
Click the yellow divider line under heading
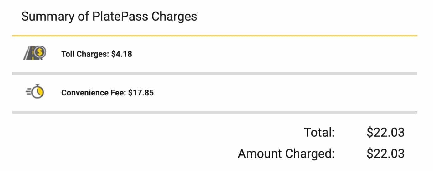[x=215, y=36]
